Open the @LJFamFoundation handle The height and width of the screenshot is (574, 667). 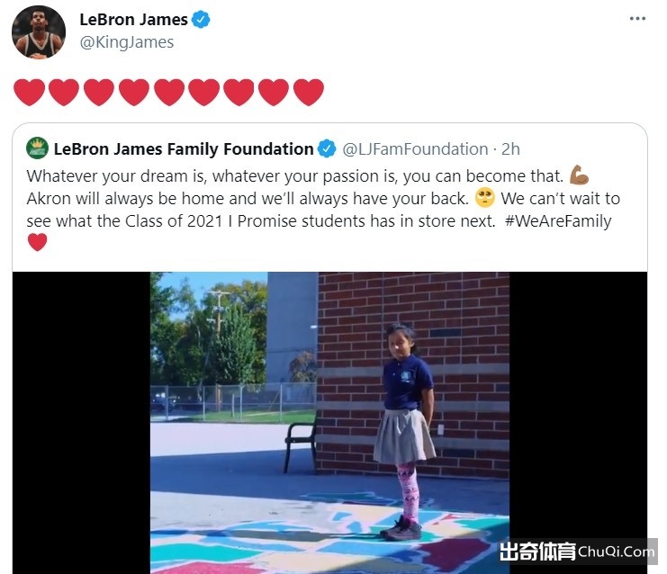pos(415,149)
